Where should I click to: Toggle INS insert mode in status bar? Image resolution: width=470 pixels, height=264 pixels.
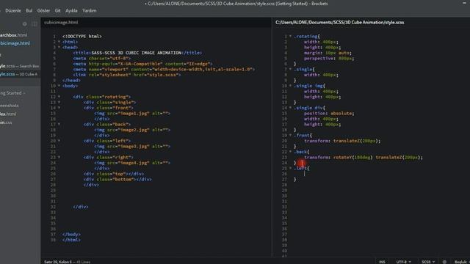(382, 262)
